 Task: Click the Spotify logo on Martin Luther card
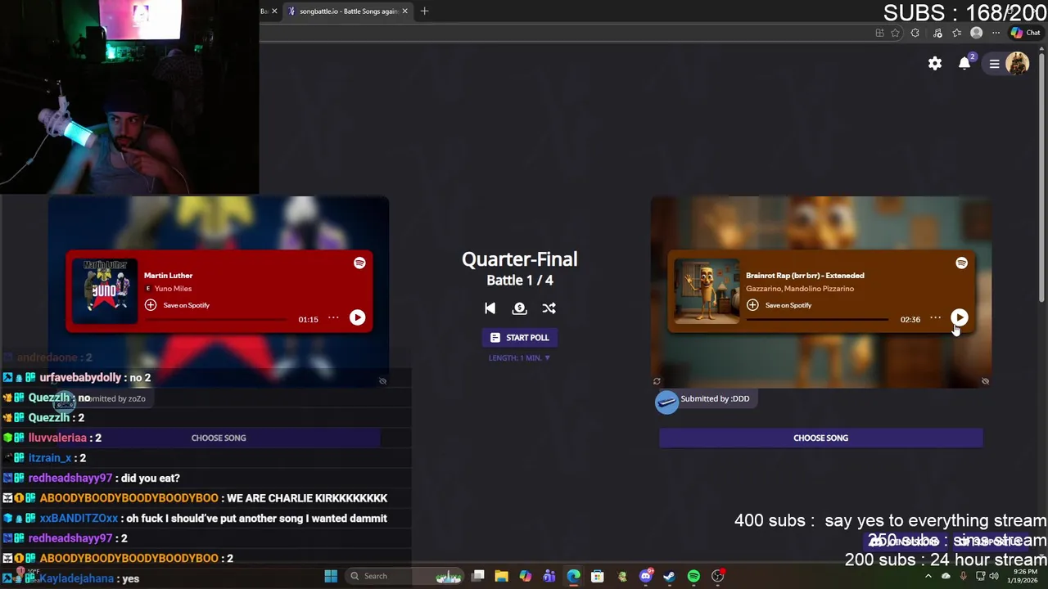(x=359, y=263)
